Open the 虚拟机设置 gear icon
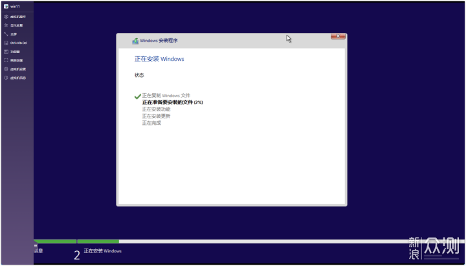466x266 pixels. (6, 69)
